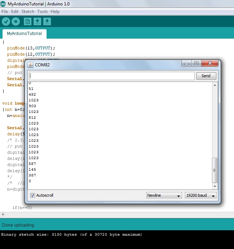Click the Save sketch down-arrow icon
Viewport: 234px width, 249px height.
[47, 21]
